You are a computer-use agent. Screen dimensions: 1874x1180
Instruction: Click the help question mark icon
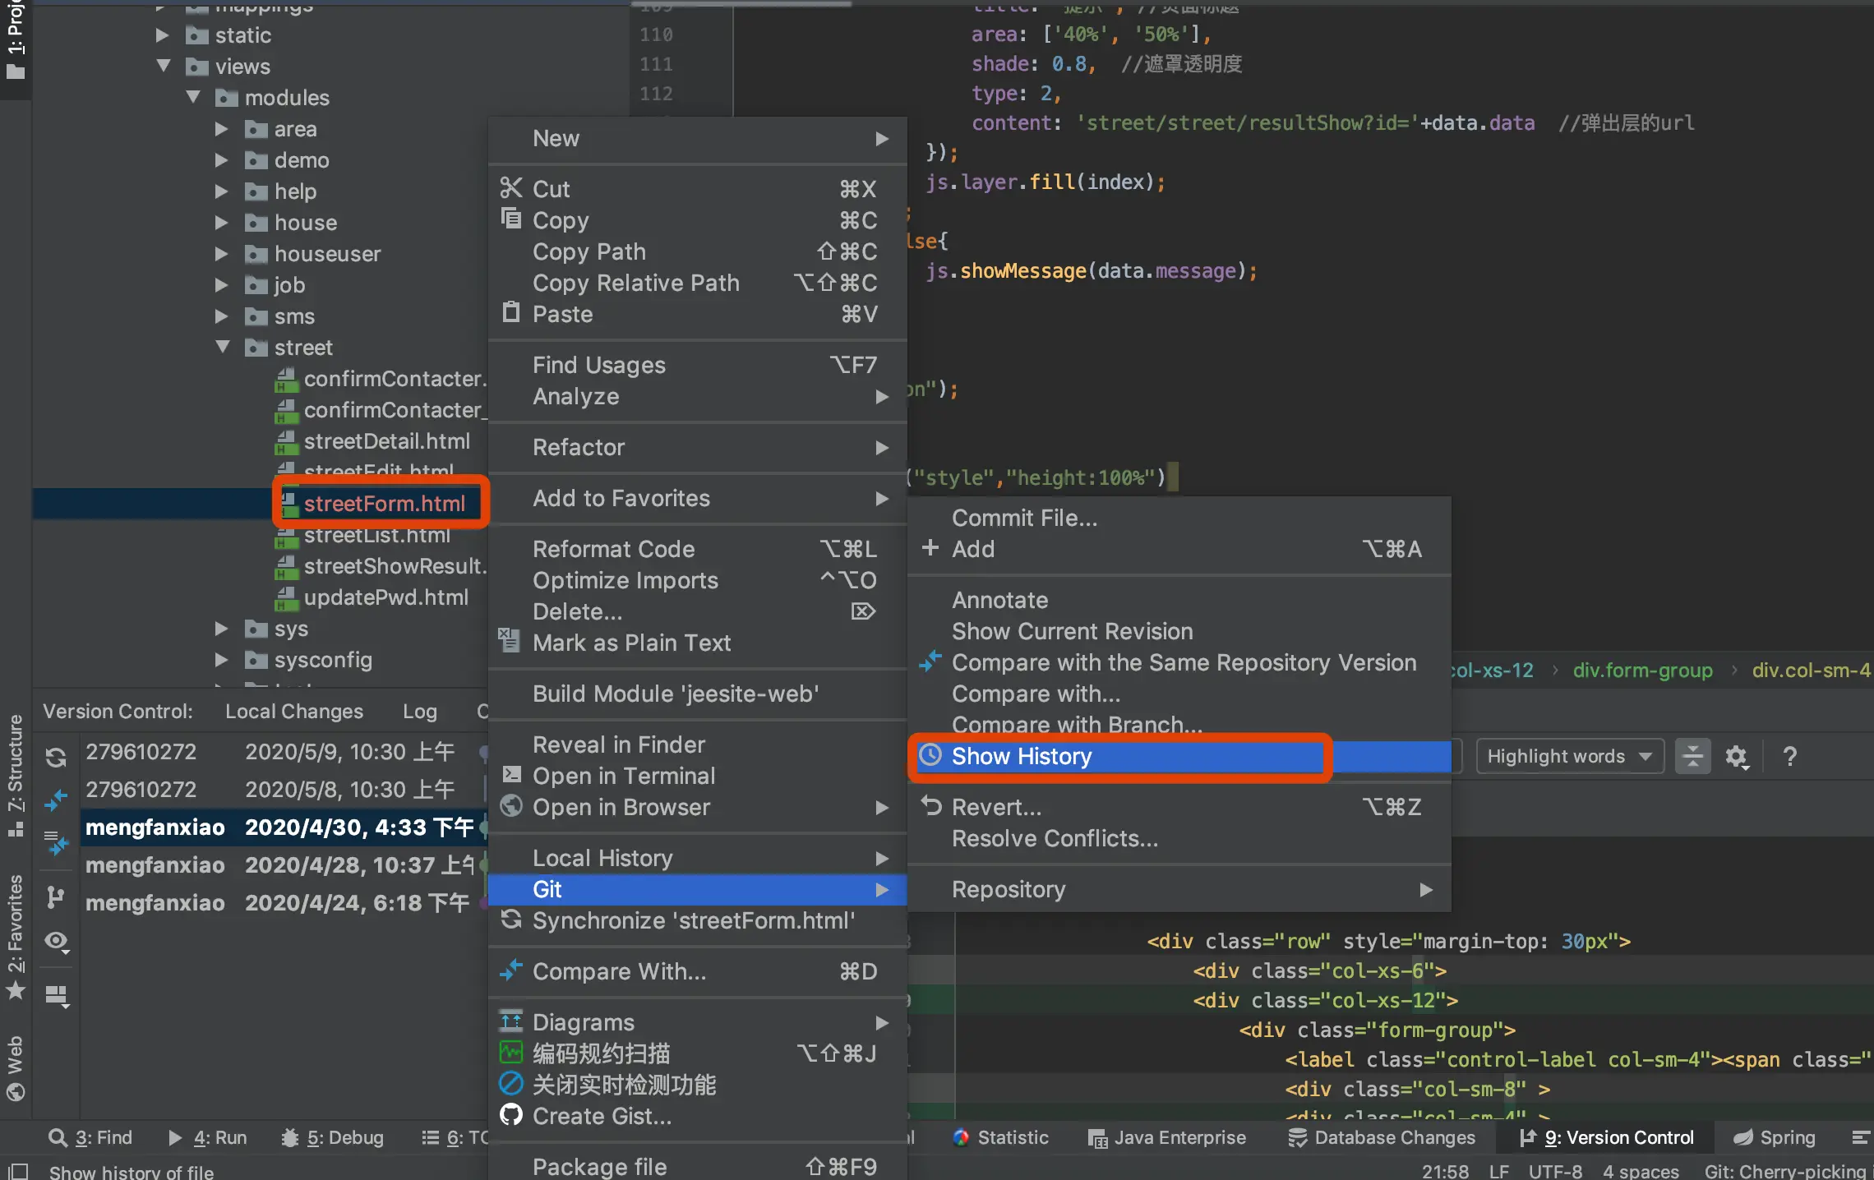point(1789,757)
